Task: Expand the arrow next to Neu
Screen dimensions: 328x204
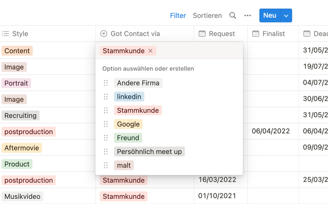Action: pyautogui.click(x=286, y=16)
